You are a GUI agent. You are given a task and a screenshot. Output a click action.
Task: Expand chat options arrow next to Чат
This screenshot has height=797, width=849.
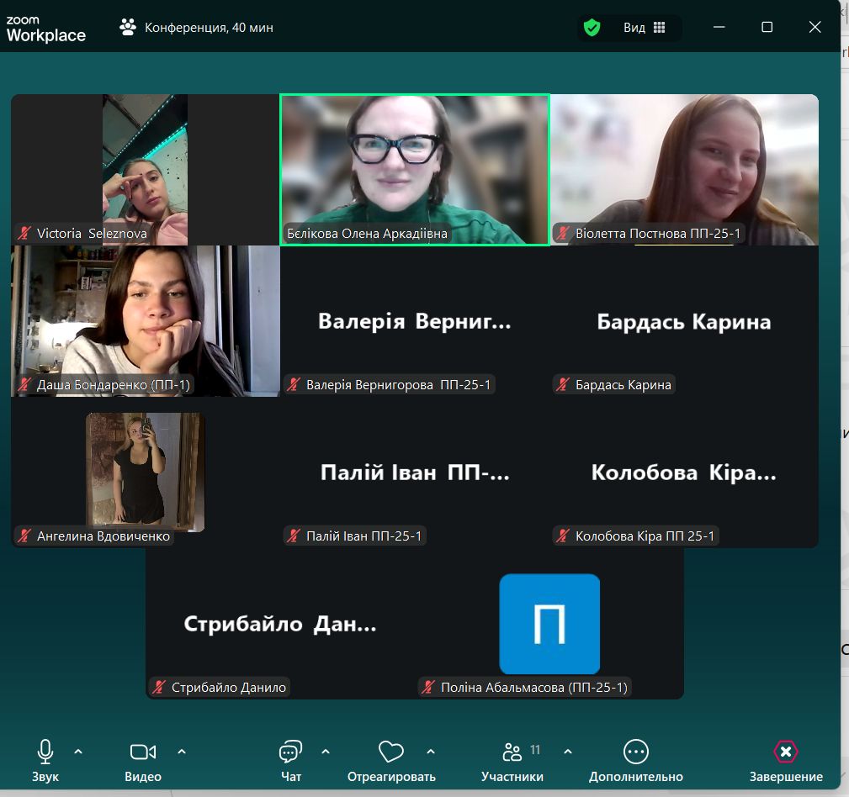tap(326, 751)
